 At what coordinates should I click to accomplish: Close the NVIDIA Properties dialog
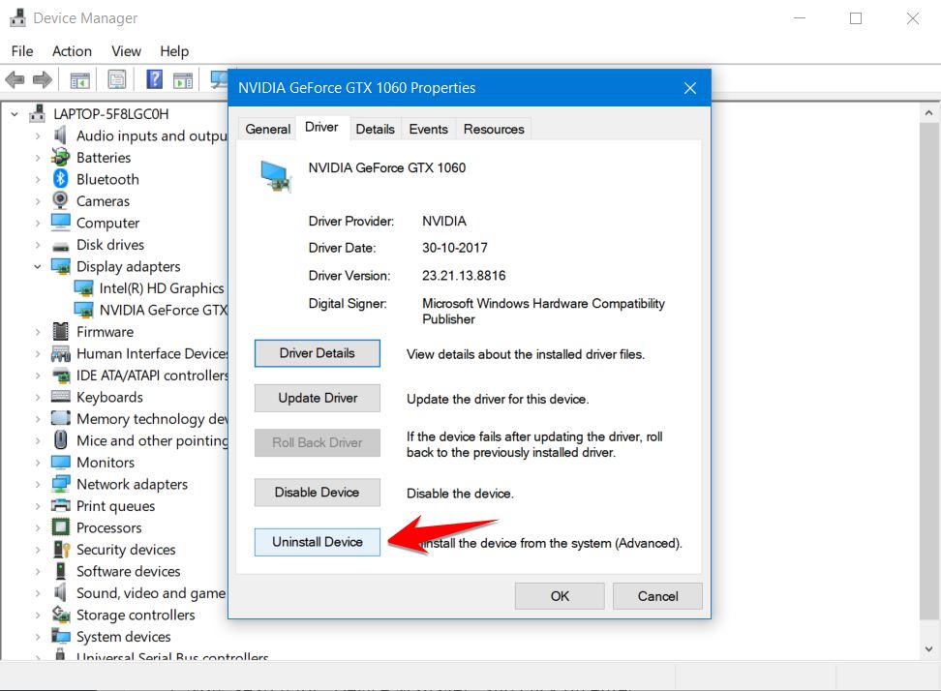[690, 88]
